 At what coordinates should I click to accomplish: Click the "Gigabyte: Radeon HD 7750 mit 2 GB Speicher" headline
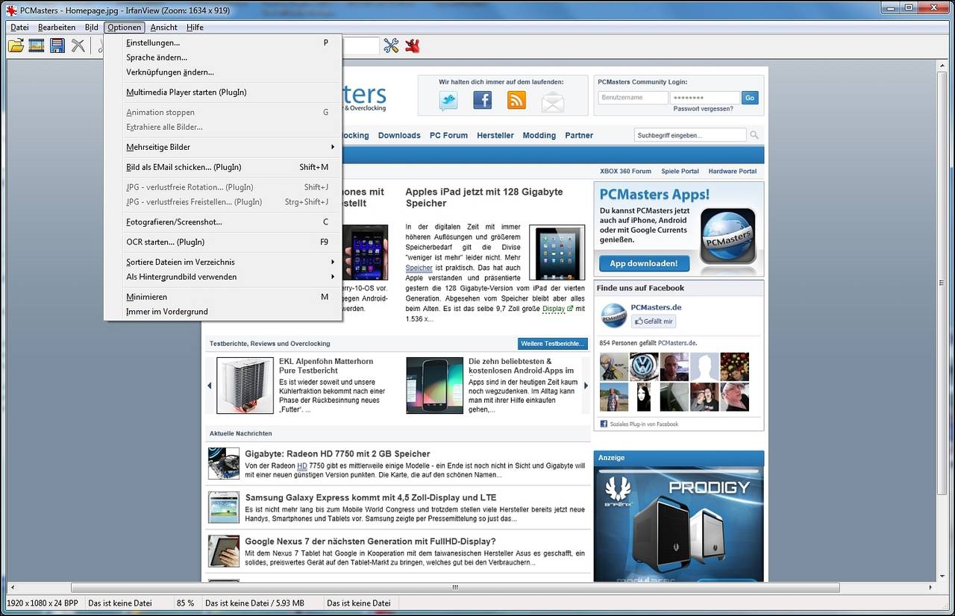337,453
